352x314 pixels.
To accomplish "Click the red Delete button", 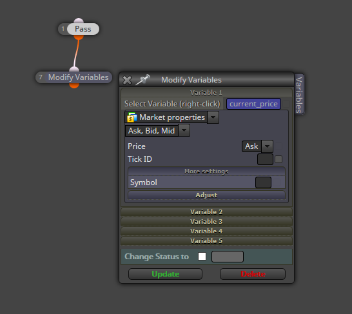I will (x=253, y=274).
